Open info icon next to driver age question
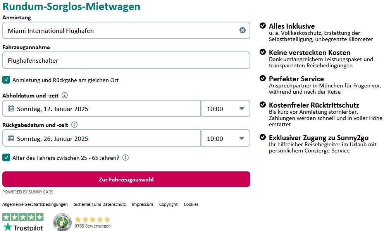Viewport: 384px width, 231px height. [x=126, y=157]
